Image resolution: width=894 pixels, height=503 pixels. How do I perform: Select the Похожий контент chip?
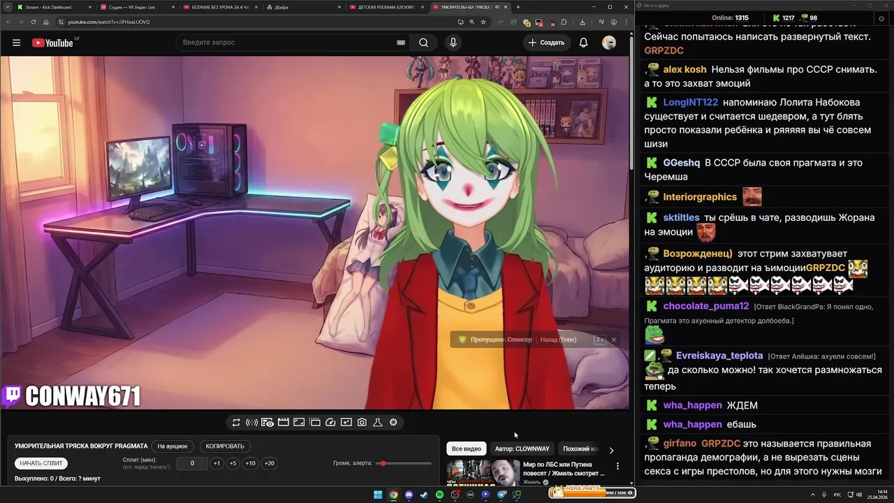[x=580, y=449]
